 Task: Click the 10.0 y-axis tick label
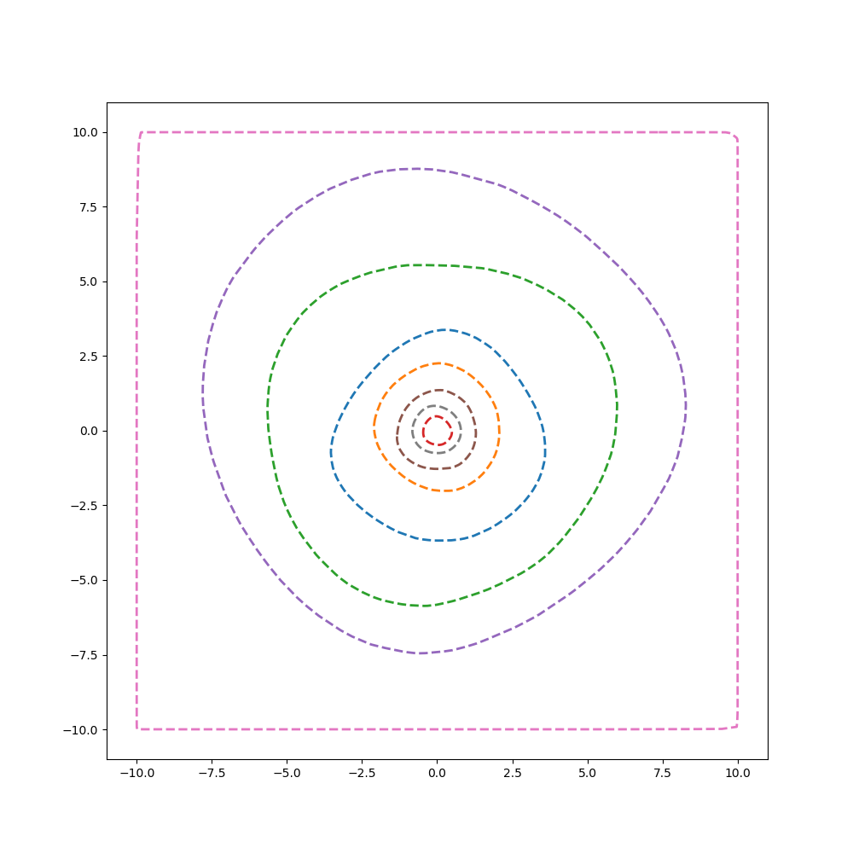(x=85, y=133)
